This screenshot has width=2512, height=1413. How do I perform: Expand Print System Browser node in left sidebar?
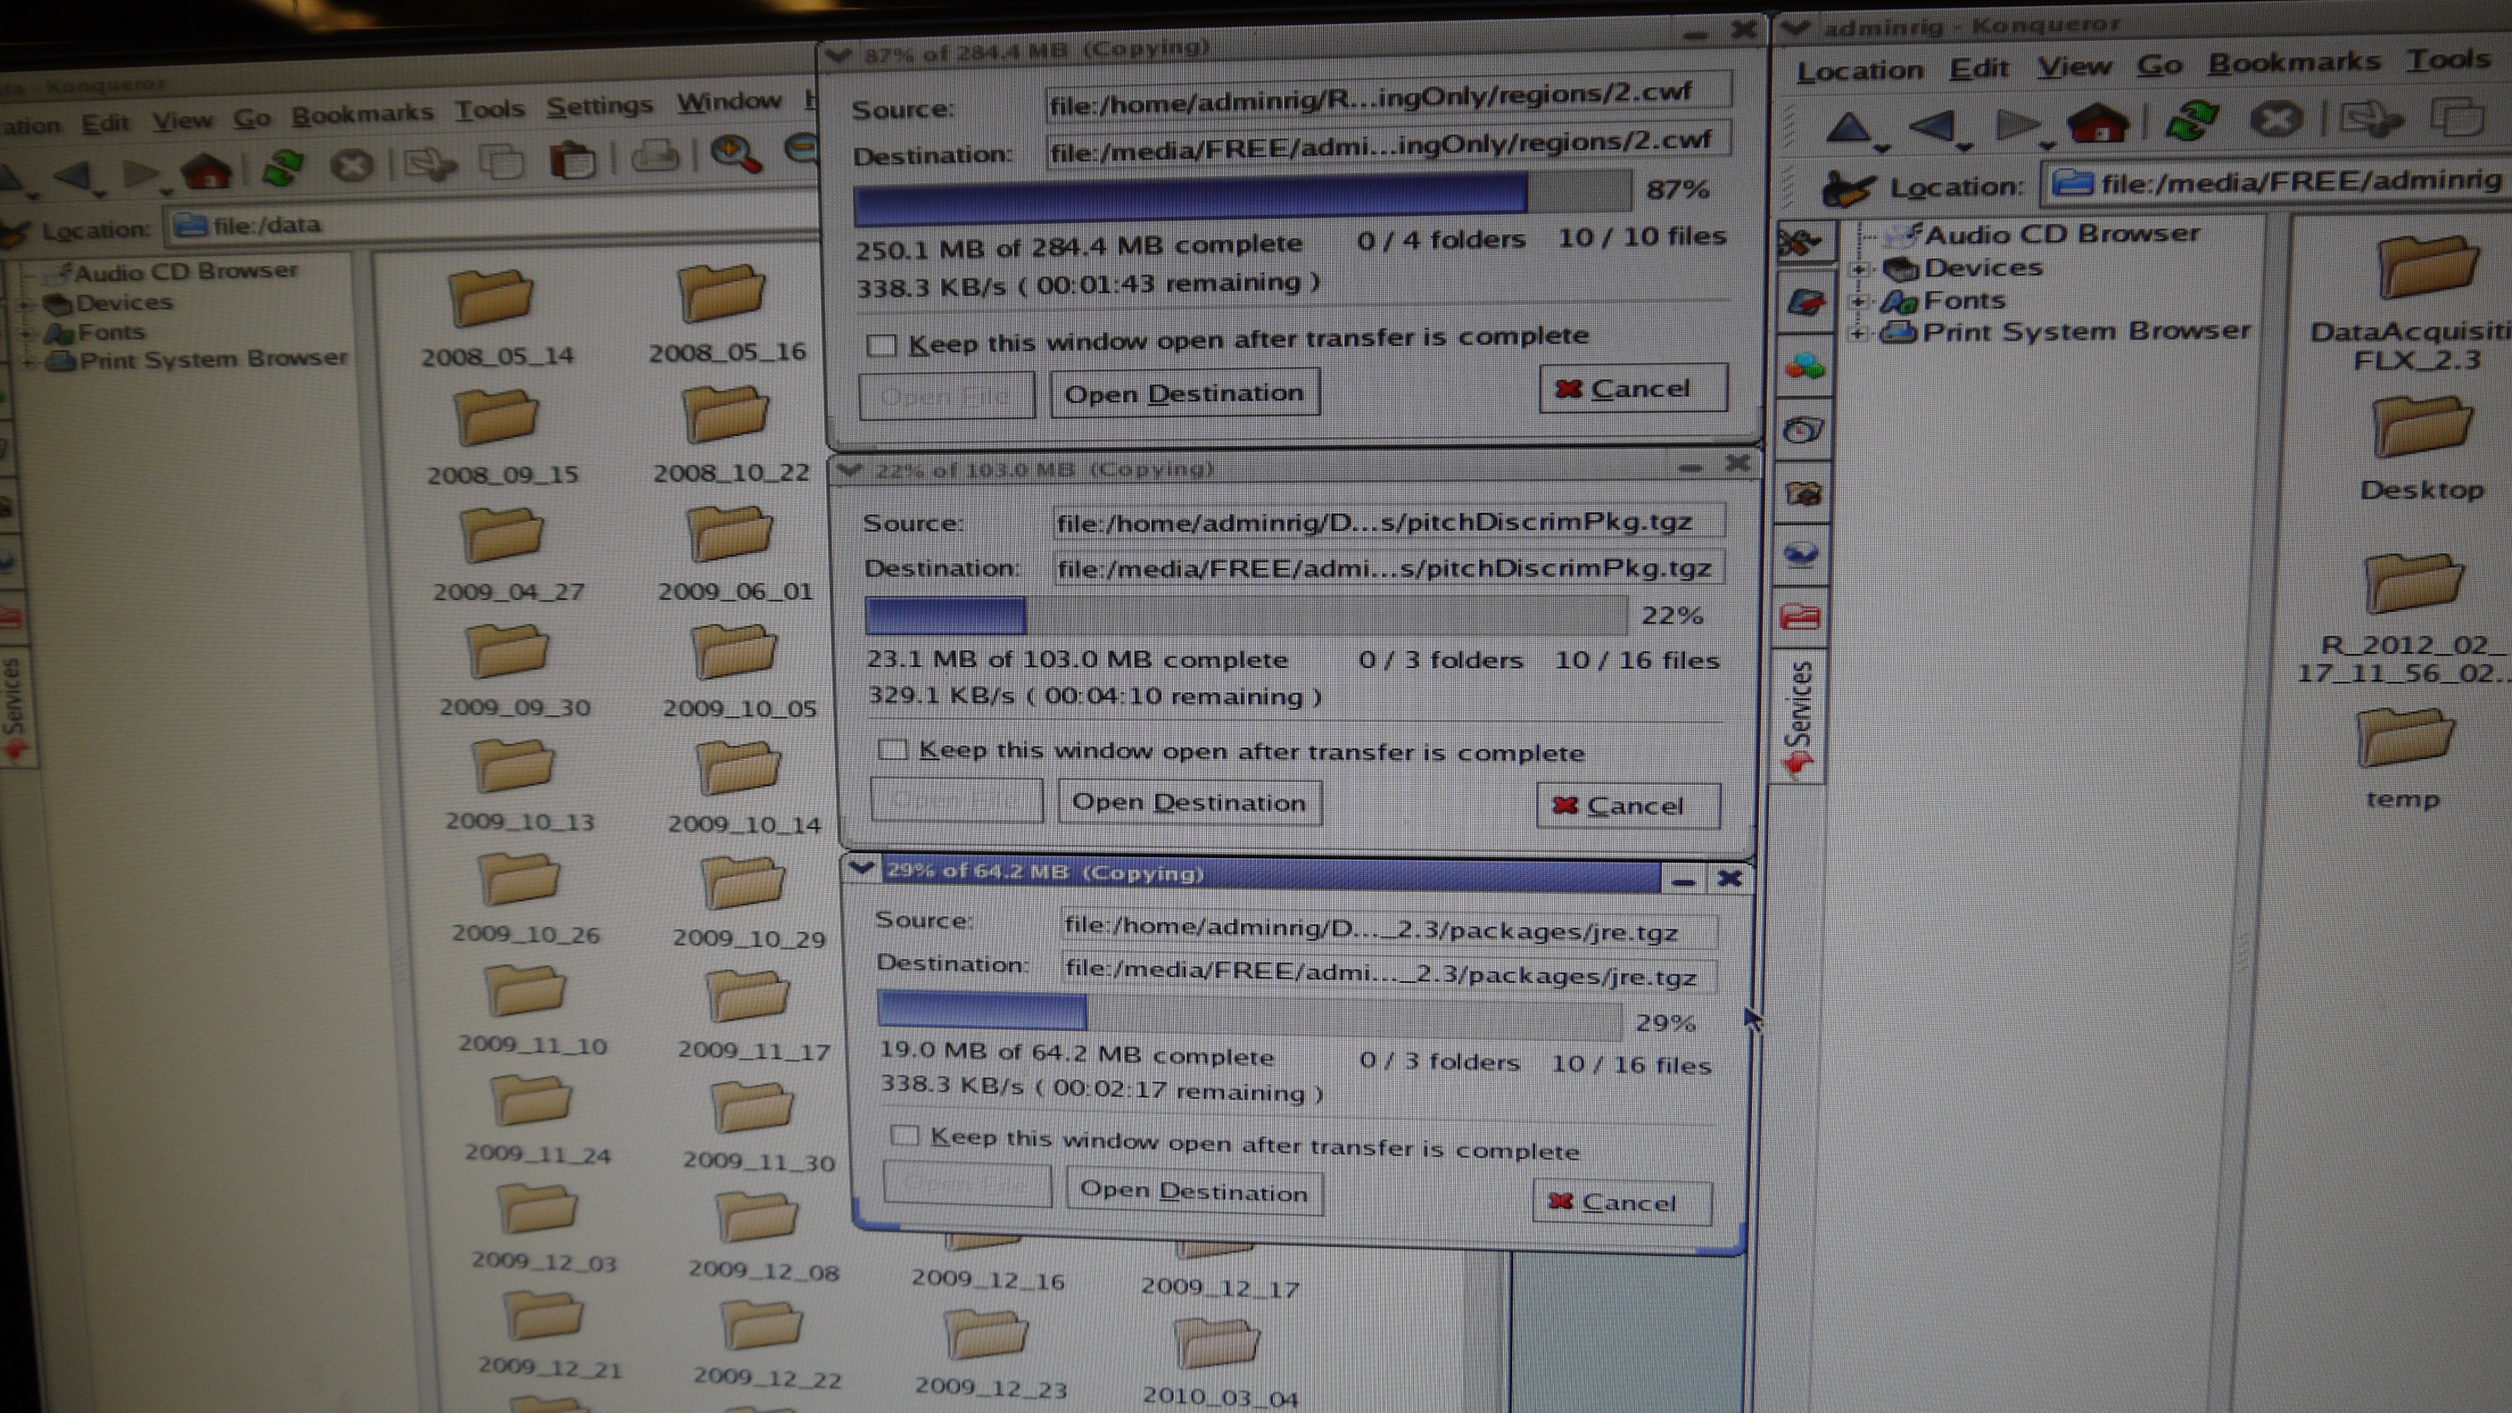click(29, 364)
